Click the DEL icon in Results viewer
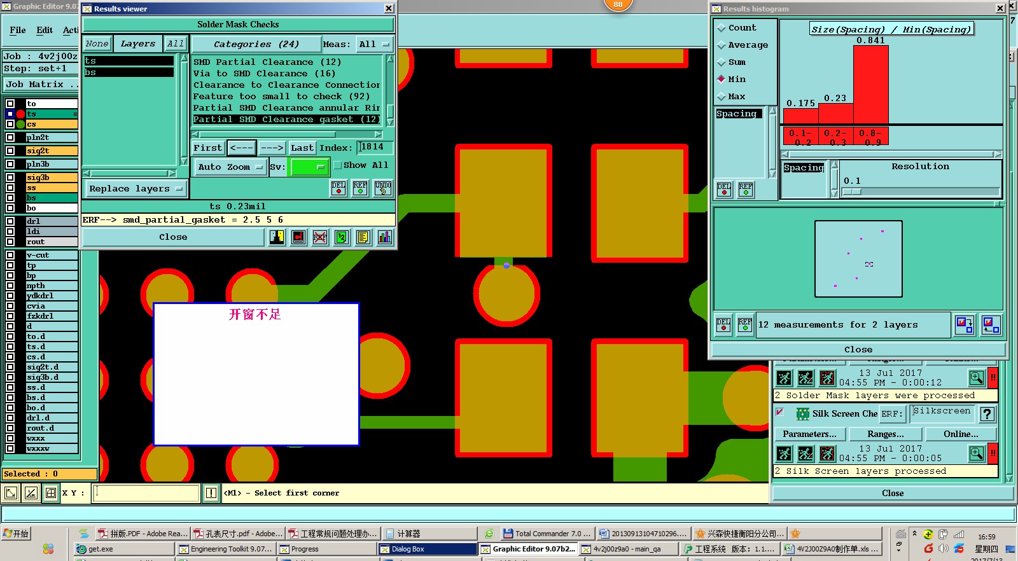This screenshot has width=1018, height=561. [338, 188]
